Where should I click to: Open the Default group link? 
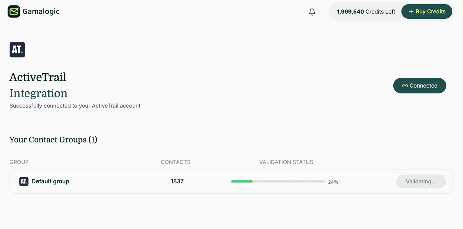coord(50,181)
